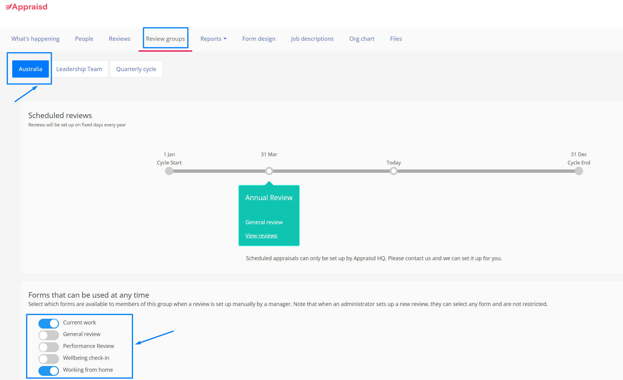
Task: Click the 'Scheduled appraisals can only be set up' note
Action: 374,258
